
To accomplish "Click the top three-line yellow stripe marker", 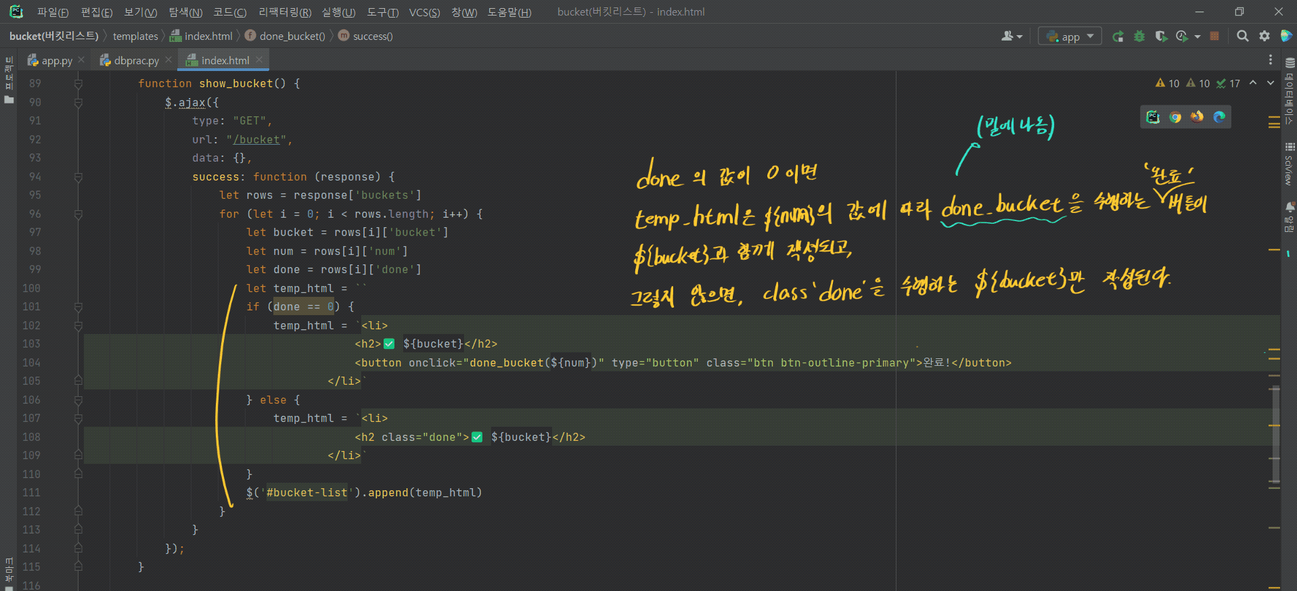I will click(x=1274, y=122).
